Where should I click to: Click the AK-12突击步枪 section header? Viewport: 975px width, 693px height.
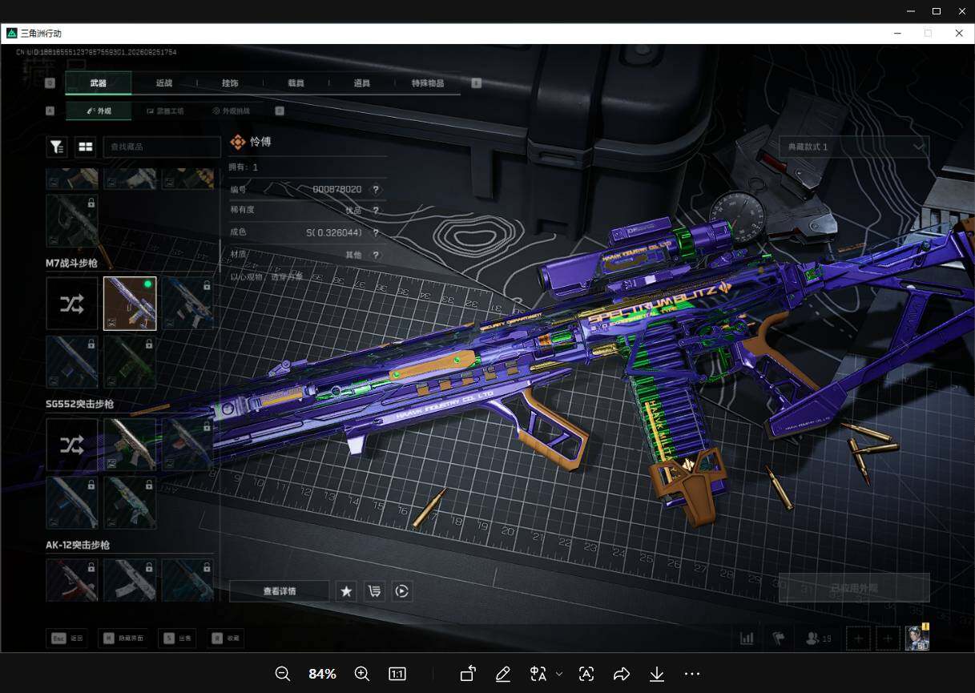(x=78, y=545)
